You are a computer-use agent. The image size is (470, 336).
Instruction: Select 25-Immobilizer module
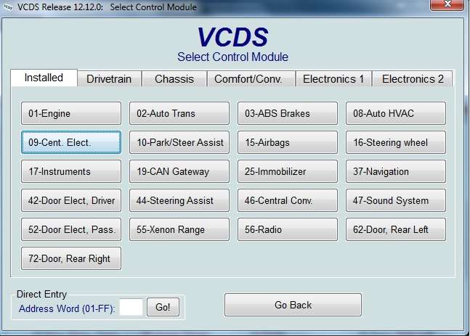point(288,171)
